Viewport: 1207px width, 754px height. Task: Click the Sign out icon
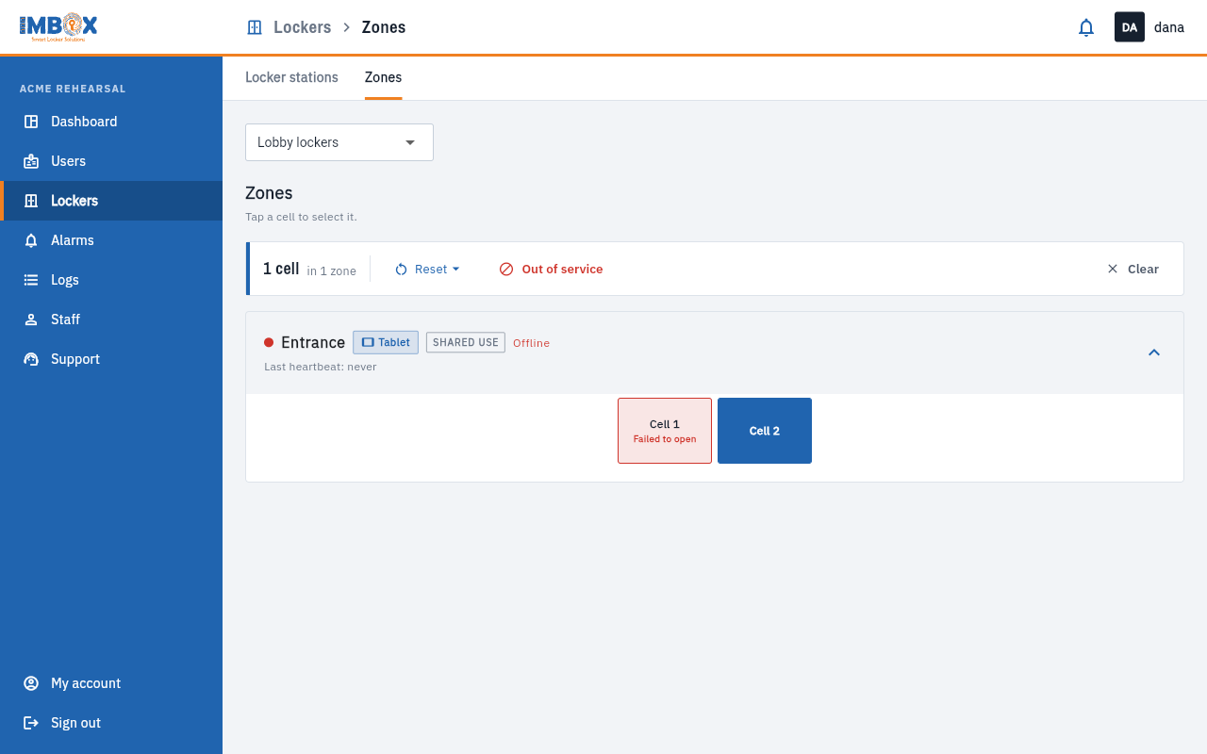point(31,723)
